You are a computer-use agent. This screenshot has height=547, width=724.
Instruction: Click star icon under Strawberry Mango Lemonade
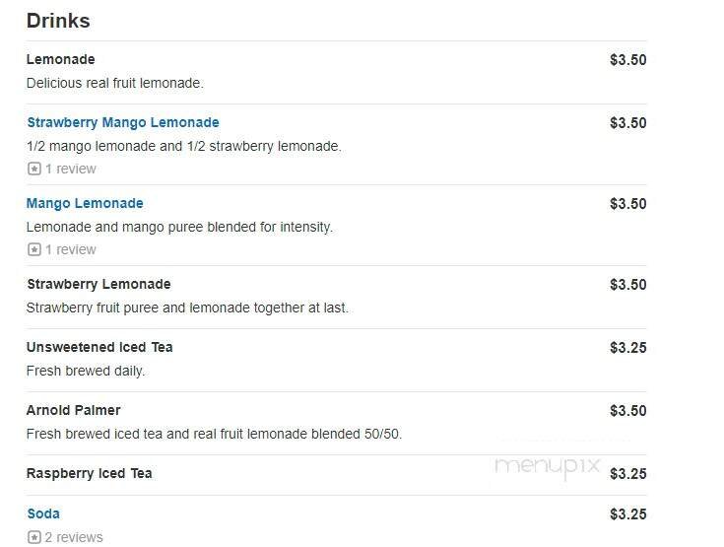(33, 170)
